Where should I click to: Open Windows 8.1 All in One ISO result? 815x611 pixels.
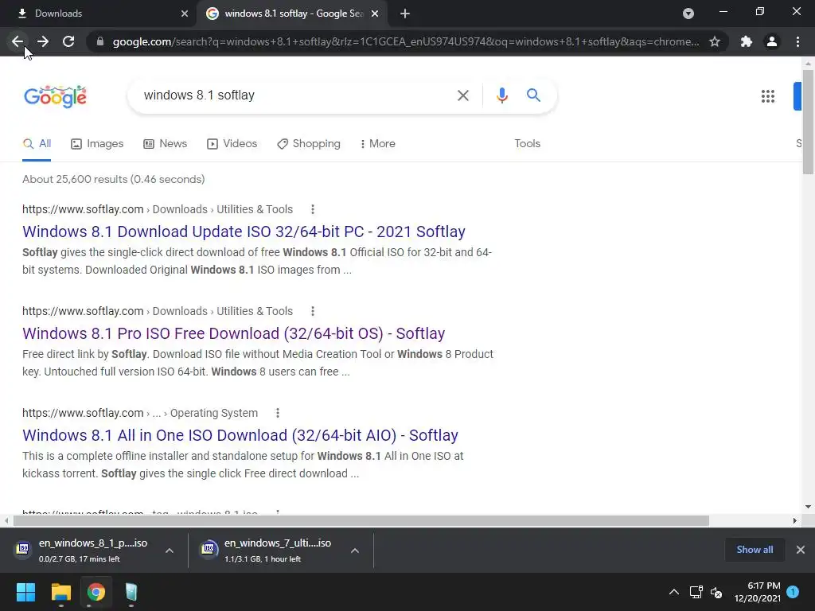pos(240,435)
